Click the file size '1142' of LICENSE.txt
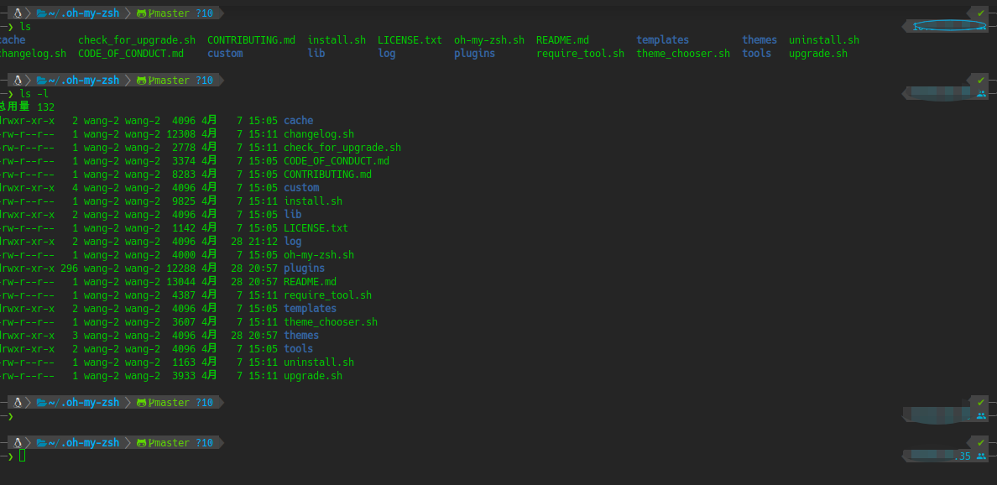The width and height of the screenshot is (997, 485). tap(184, 227)
